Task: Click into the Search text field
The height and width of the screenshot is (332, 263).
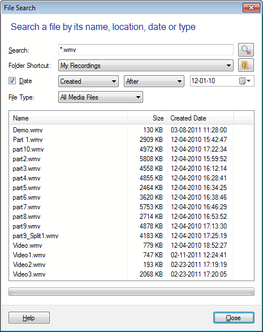Action: (x=146, y=50)
